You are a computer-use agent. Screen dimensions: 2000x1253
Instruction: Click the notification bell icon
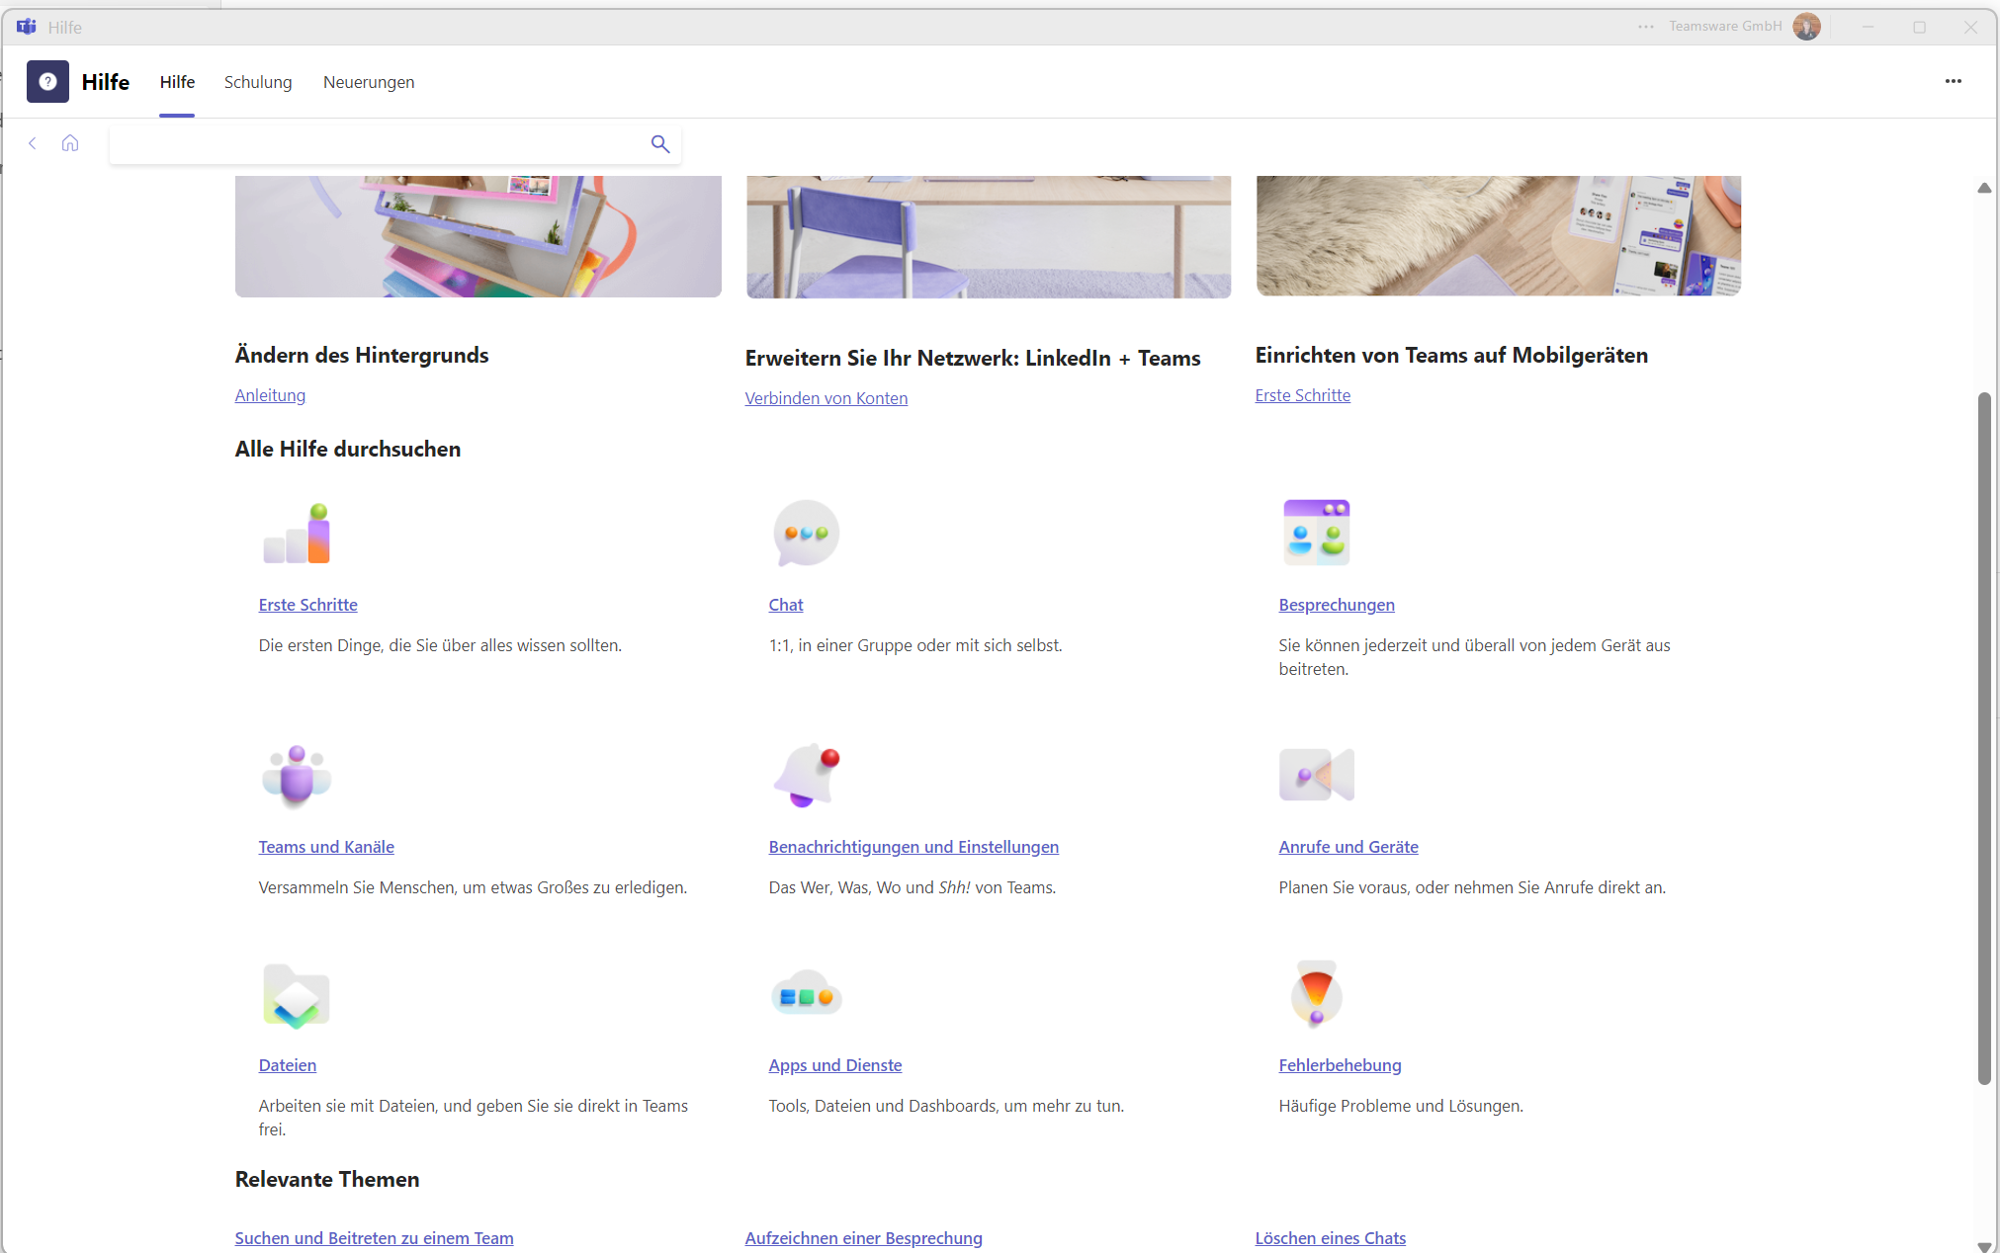click(808, 776)
